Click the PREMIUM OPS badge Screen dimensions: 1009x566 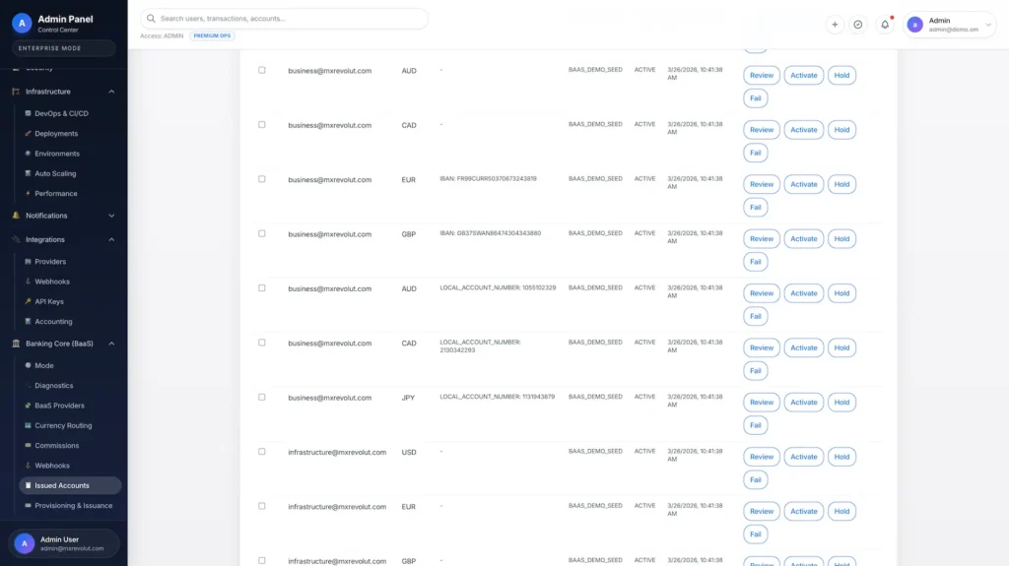click(212, 36)
